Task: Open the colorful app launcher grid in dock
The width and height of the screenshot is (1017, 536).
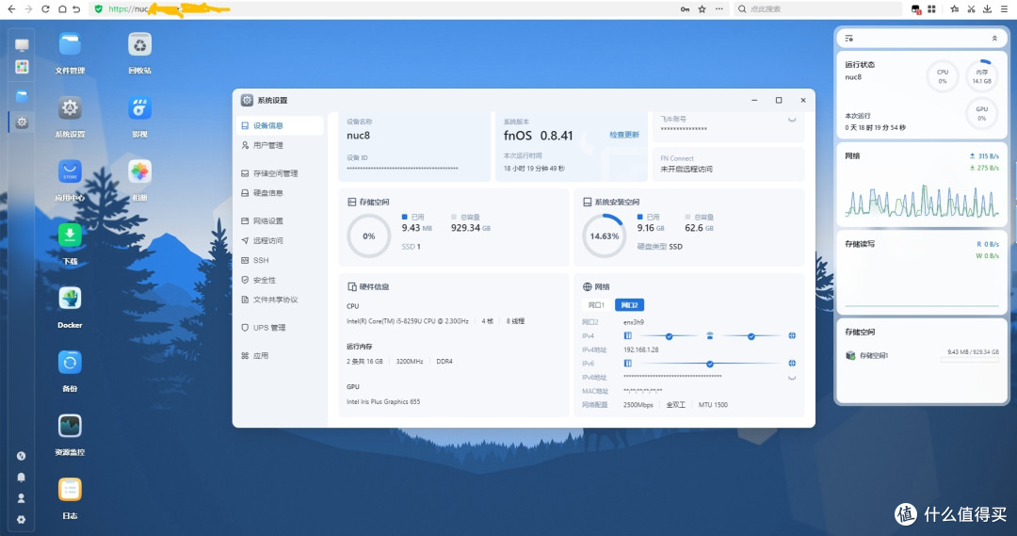Action: (22, 67)
